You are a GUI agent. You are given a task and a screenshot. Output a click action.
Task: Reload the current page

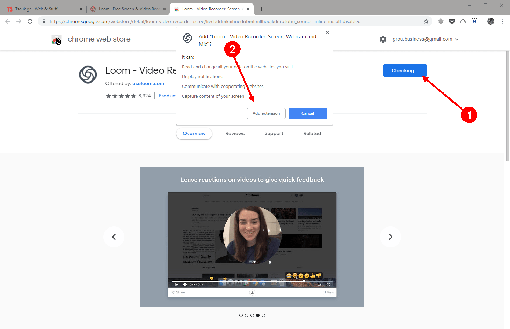point(30,21)
